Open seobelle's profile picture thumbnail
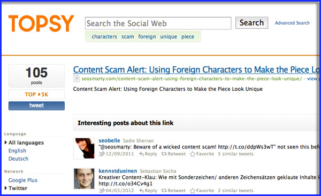The width and height of the screenshot is (321, 196). click(84, 148)
